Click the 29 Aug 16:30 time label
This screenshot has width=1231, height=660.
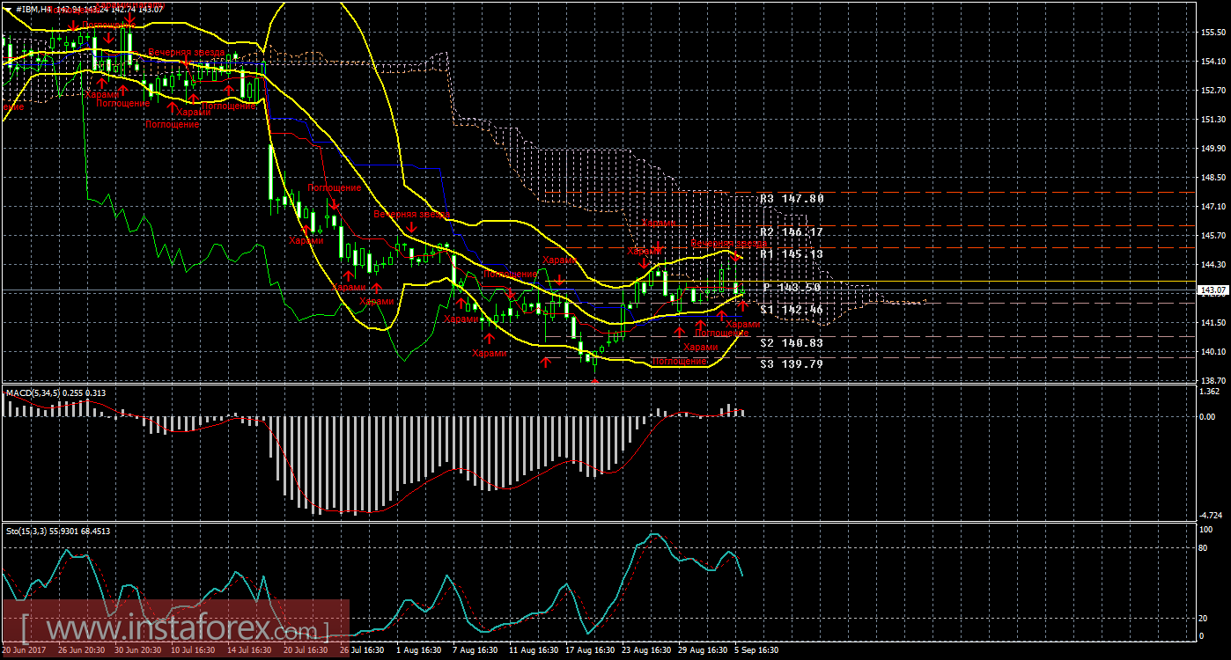[x=702, y=650]
